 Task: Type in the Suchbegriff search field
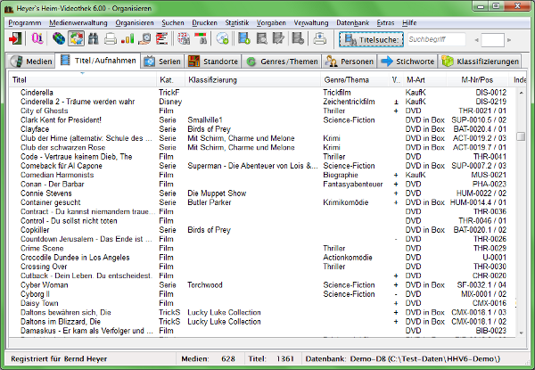(435, 39)
